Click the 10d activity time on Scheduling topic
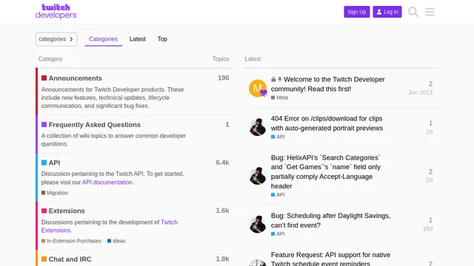Screen dimensions: 474x266 pos(428,229)
